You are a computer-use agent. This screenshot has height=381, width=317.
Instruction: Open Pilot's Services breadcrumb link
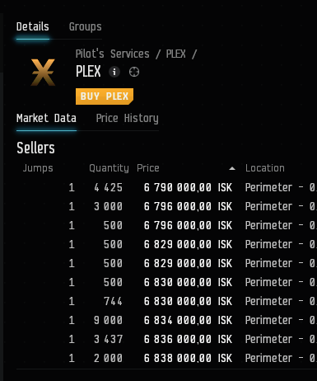click(113, 54)
